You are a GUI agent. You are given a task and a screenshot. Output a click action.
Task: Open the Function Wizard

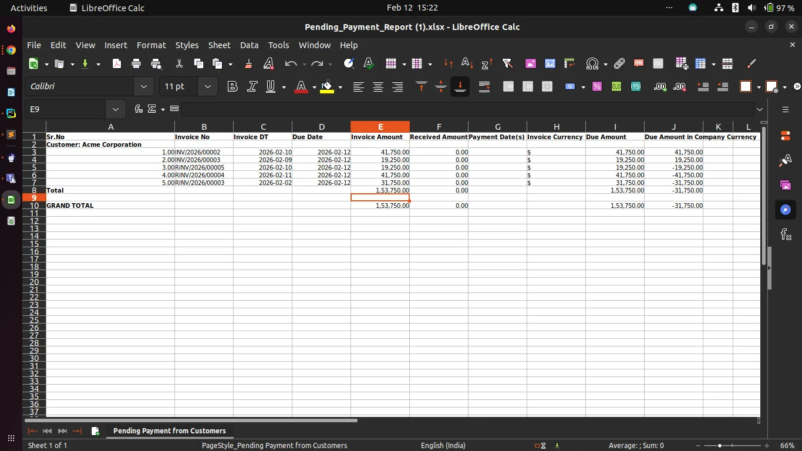click(x=139, y=109)
